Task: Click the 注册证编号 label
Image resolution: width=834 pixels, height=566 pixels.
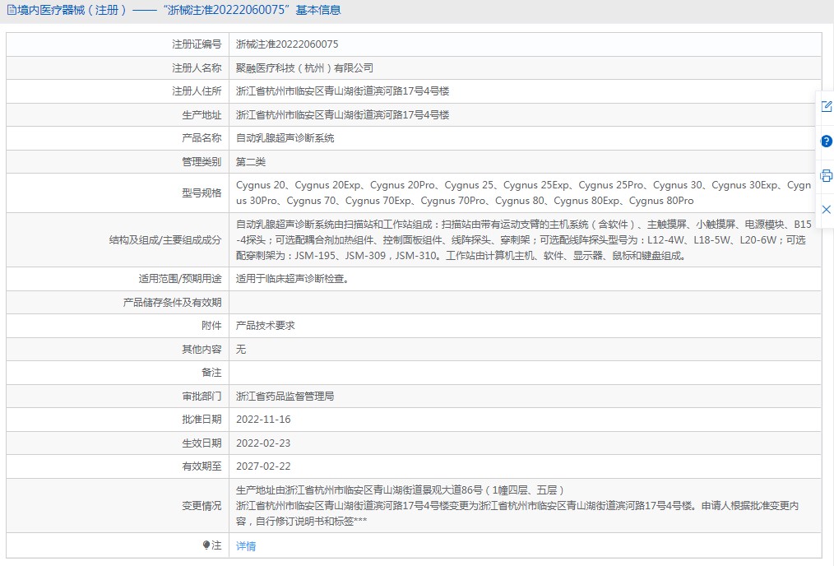Action: pyautogui.click(x=197, y=44)
